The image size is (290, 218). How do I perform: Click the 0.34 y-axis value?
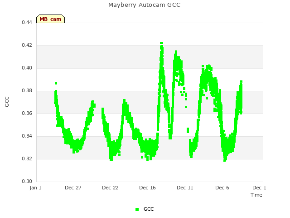[x=27, y=136]
